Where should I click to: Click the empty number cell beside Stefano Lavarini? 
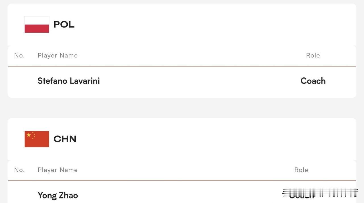(x=20, y=81)
